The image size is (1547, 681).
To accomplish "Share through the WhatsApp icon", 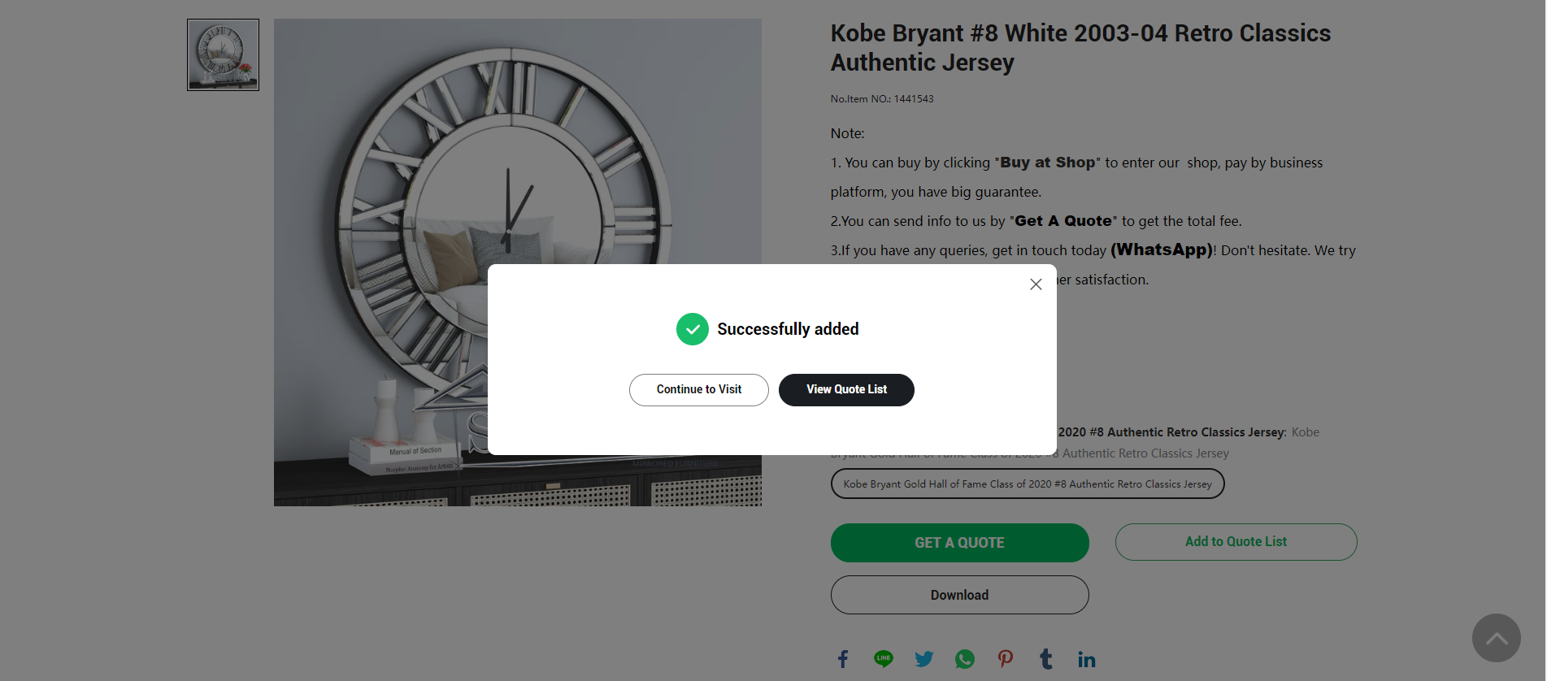I will (965, 659).
